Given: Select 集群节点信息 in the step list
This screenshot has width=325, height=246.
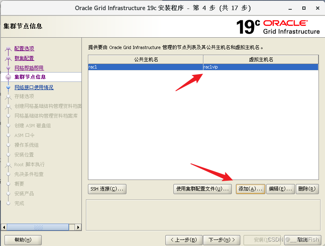Looking at the screenshot, I should pyautogui.click(x=30, y=77).
